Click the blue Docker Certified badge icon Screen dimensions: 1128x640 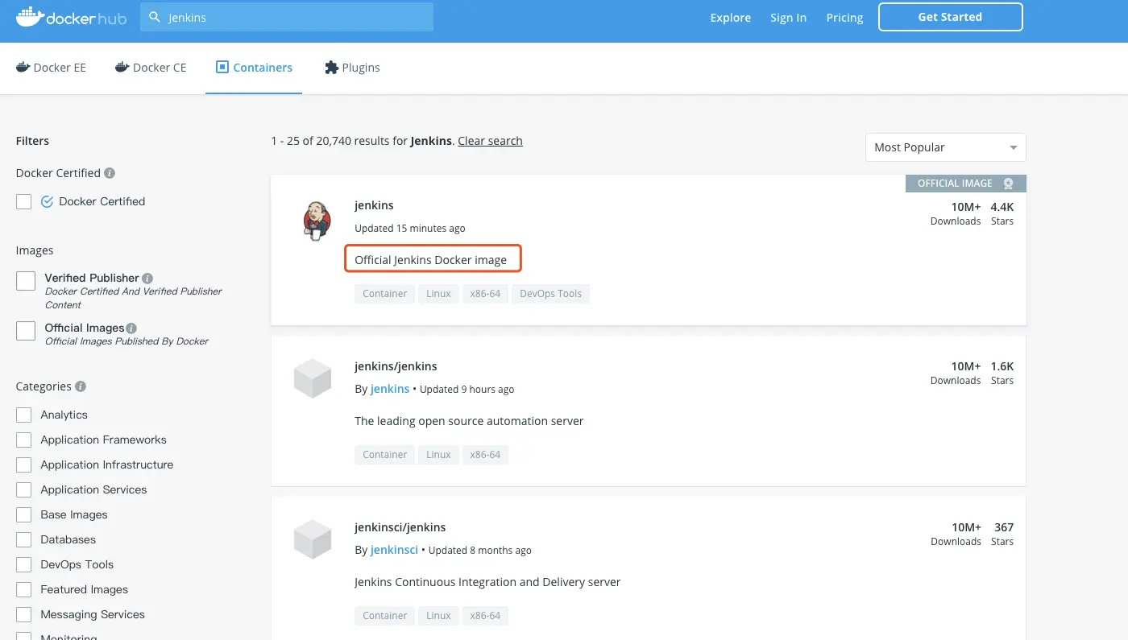[x=47, y=201]
